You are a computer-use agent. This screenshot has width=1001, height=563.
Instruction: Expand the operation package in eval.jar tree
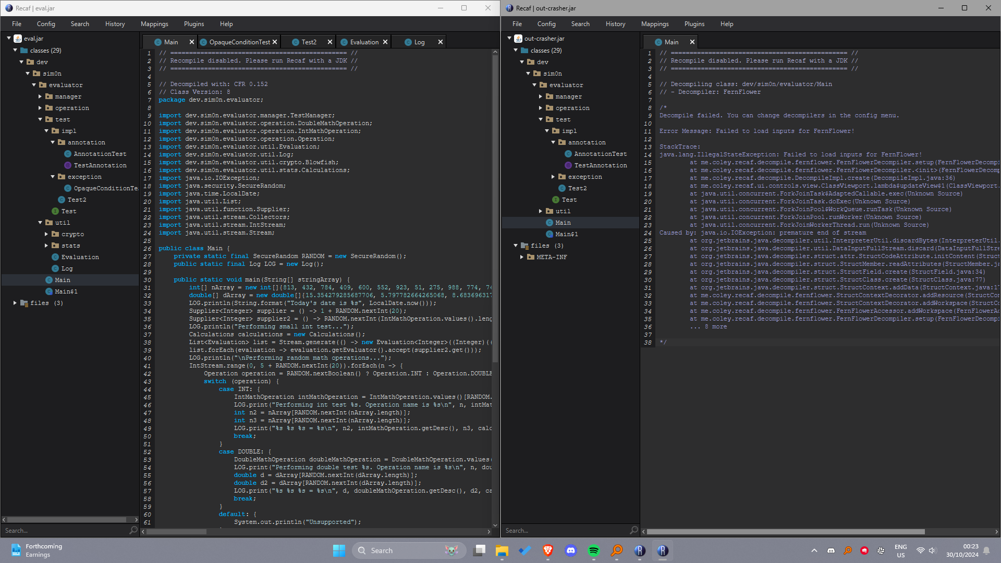[40, 108]
